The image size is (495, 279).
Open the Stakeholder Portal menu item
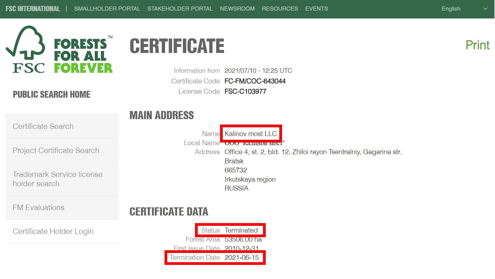pyautogui.click(x=180, y=9)
